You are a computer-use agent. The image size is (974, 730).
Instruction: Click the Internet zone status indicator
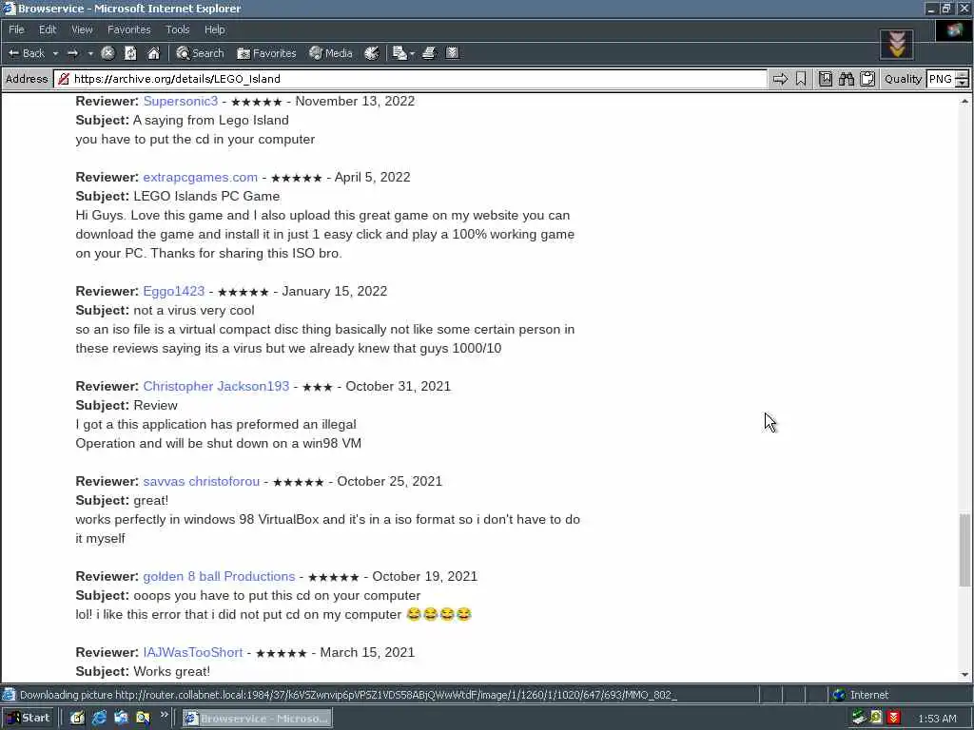click(x=861, y=695)
